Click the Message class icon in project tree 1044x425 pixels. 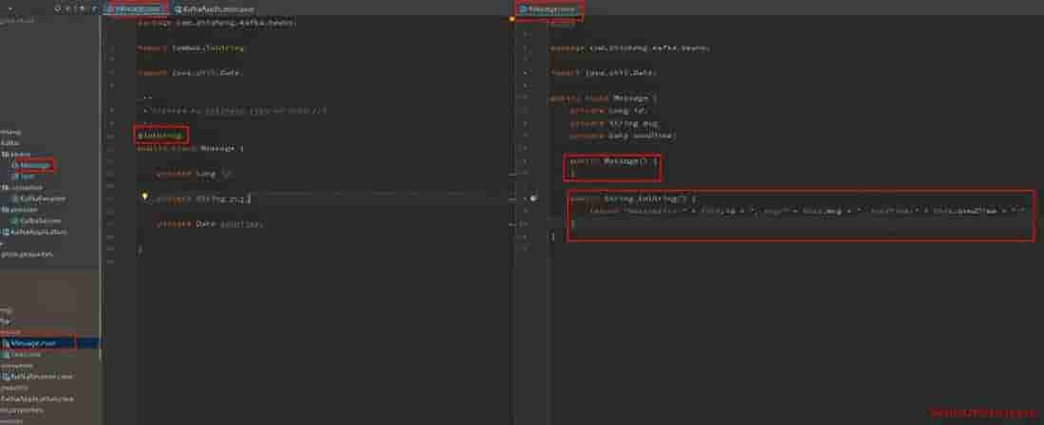pos(16,165)
